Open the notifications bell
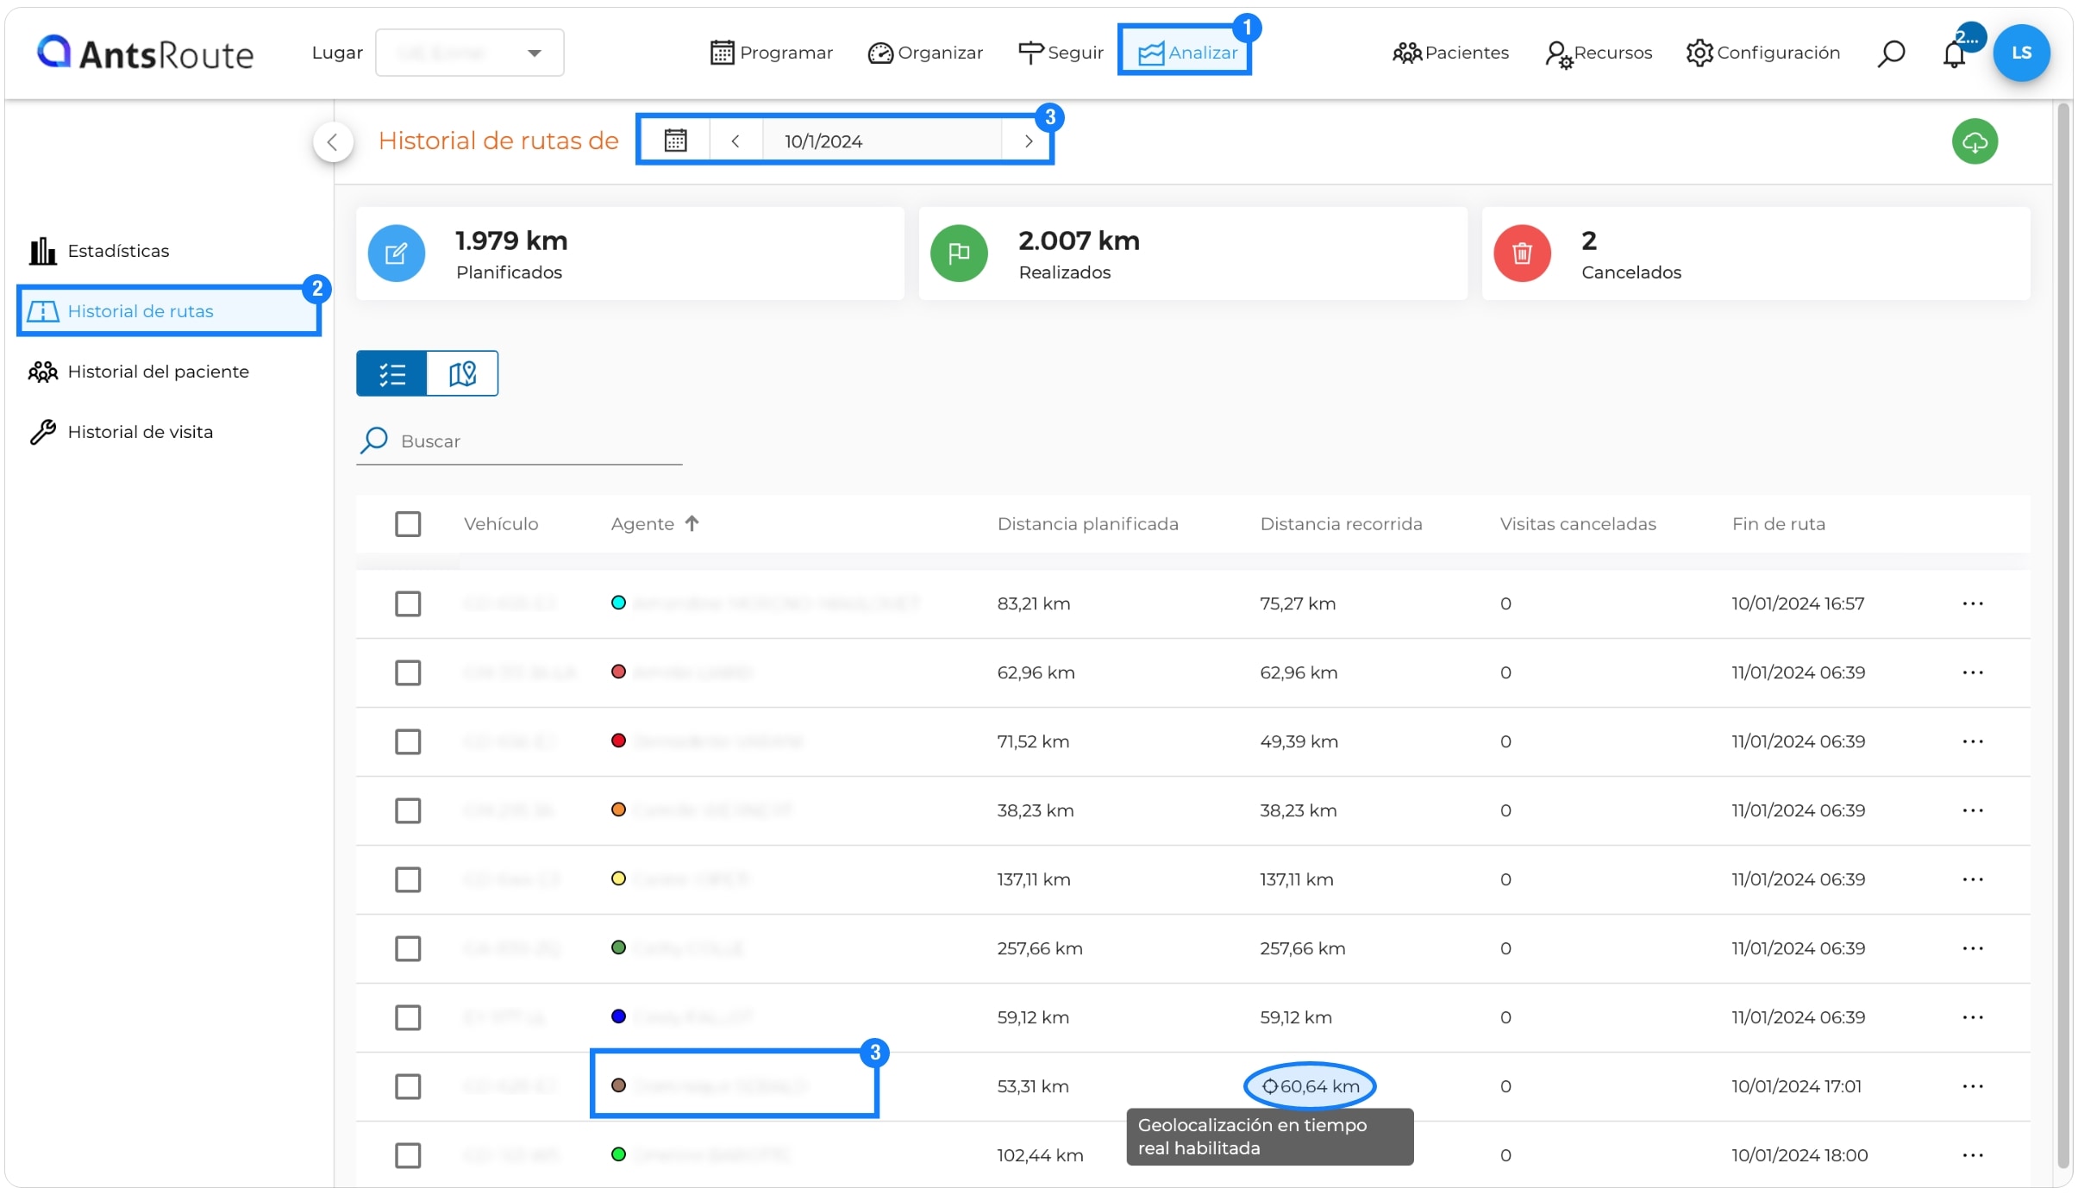Viewport: 2078px width, 1194px height. pos(1954,54)
